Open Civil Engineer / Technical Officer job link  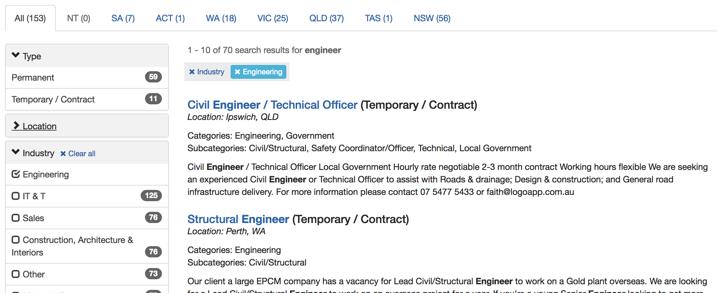tap(272, 105)
